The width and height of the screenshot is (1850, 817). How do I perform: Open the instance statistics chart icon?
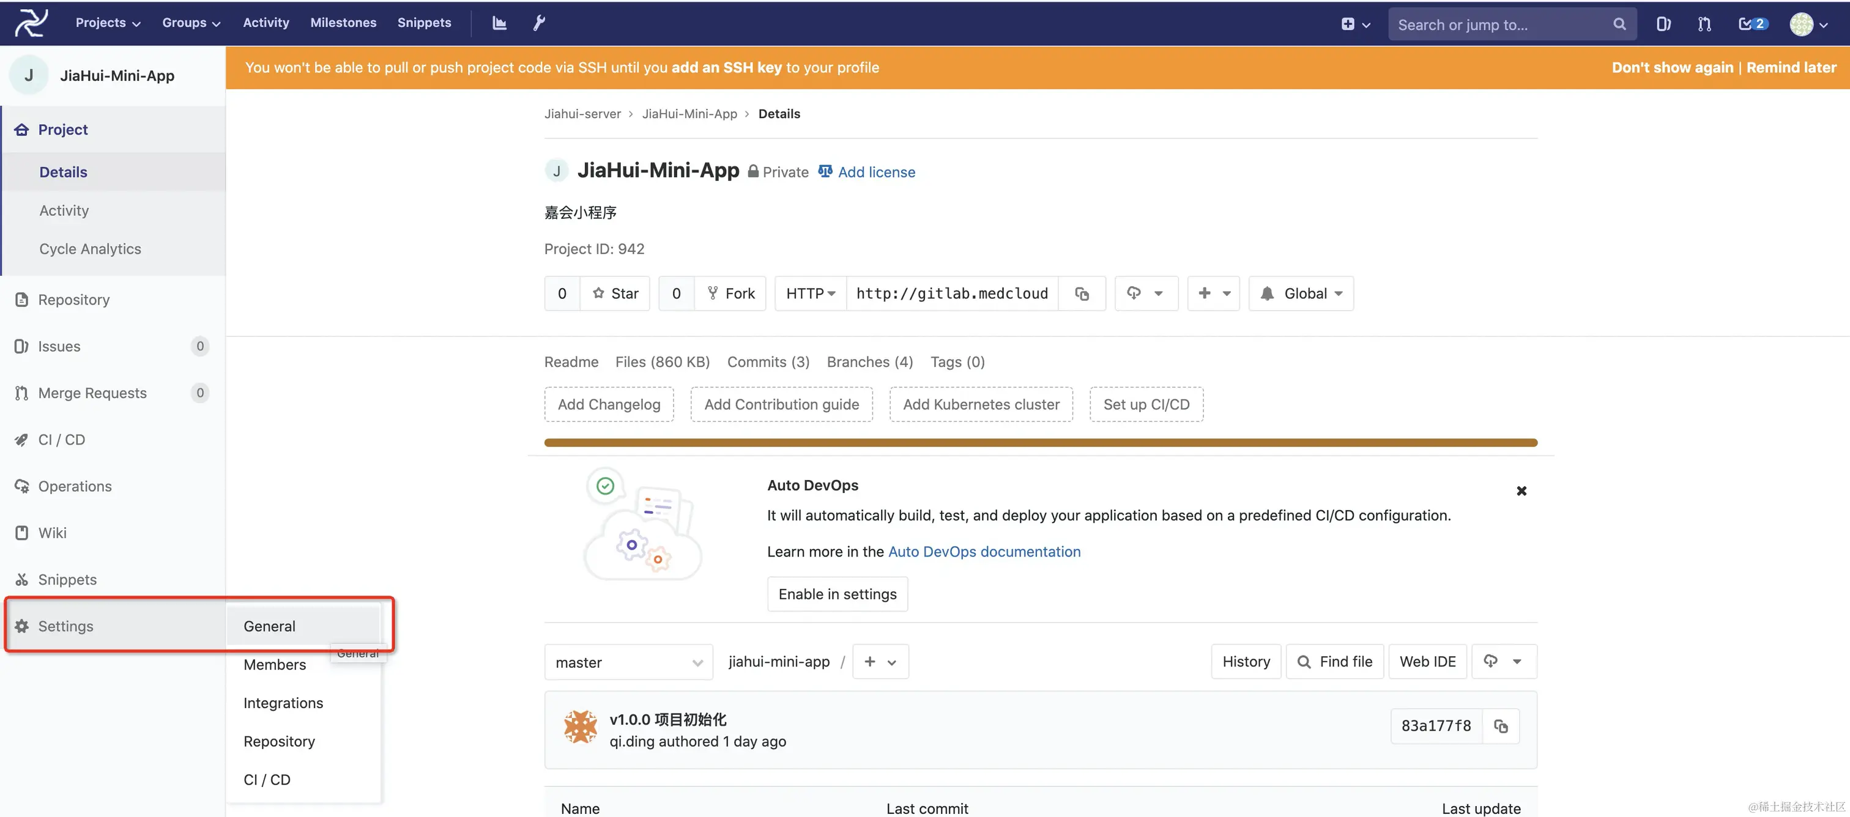pyautogui.click(x=499, y=23)
